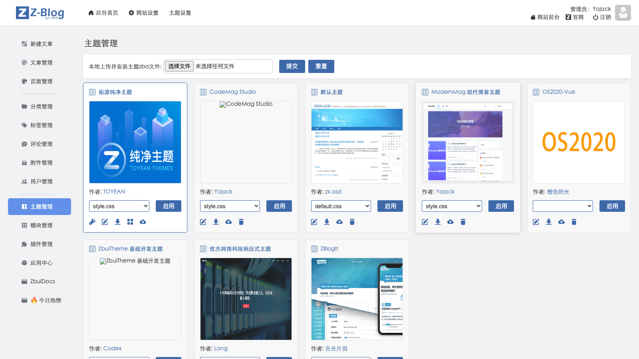The height and width of the screenshot is (359, 639).
Task: Open 标签管理 in the sidebar
Action: [x=40, y=125]
